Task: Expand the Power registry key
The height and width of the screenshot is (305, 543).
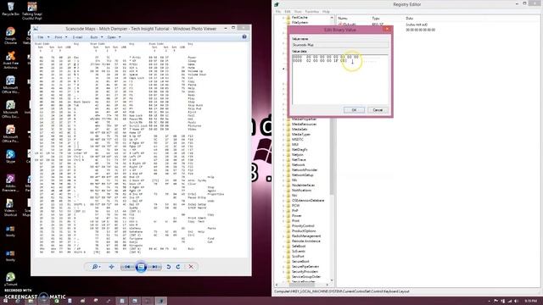Action: (283, 216)
